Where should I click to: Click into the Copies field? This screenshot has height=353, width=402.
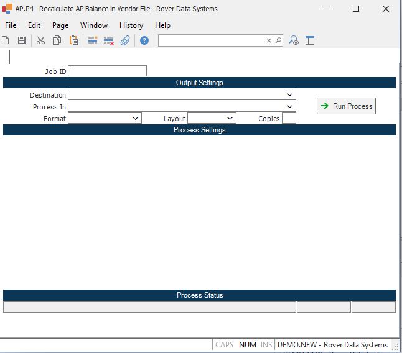coord(289,118)
